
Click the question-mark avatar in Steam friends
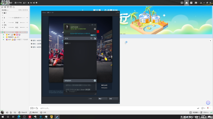[x=67, y=27]
